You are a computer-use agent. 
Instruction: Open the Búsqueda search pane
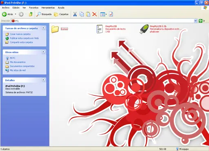(44, 14)
